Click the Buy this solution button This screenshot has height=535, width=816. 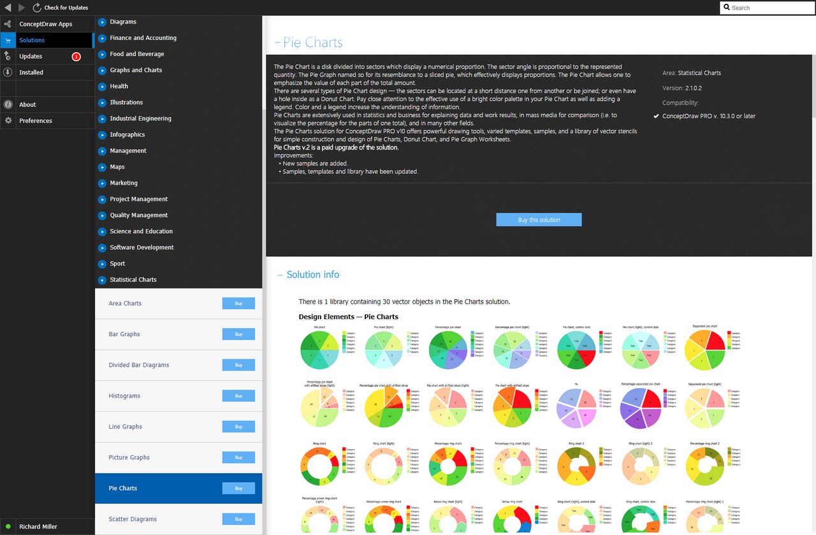pyautogui.click(x=539, y=220)
